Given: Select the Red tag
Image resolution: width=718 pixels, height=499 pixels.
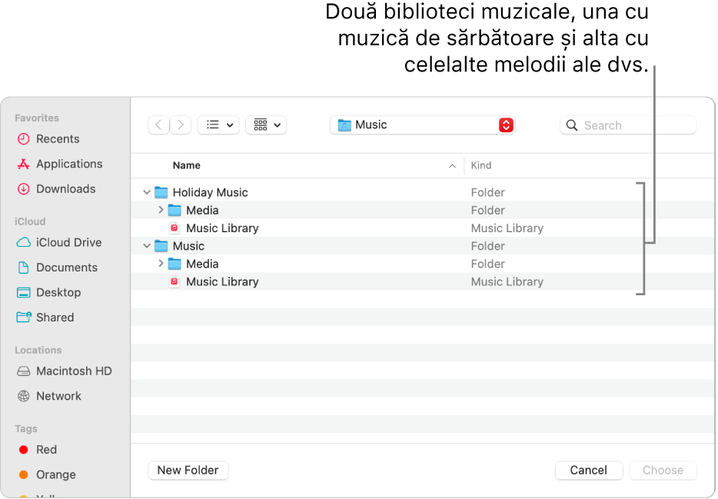Looking at the screenshot, I should pyautogui.click(x=38, y=450).
